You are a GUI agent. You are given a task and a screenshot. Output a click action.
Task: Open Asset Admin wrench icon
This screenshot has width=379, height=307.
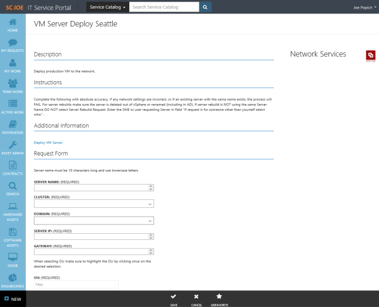click(x=12, y=146)
